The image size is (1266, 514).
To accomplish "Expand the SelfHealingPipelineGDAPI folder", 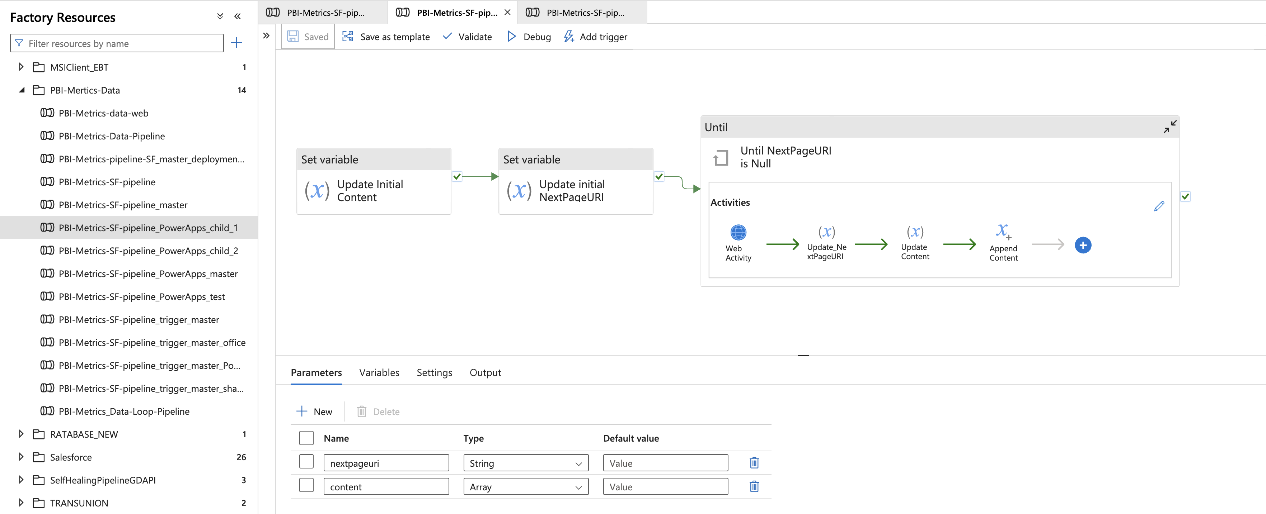I will click(21, 480).
